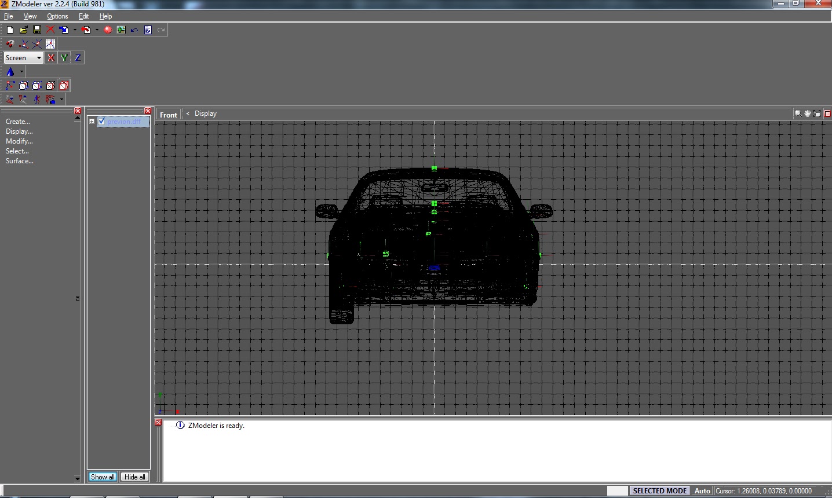The height and width of the screenshot is (498, 832).
Task: Open the viewport Display menu
Action: (206, 113)
